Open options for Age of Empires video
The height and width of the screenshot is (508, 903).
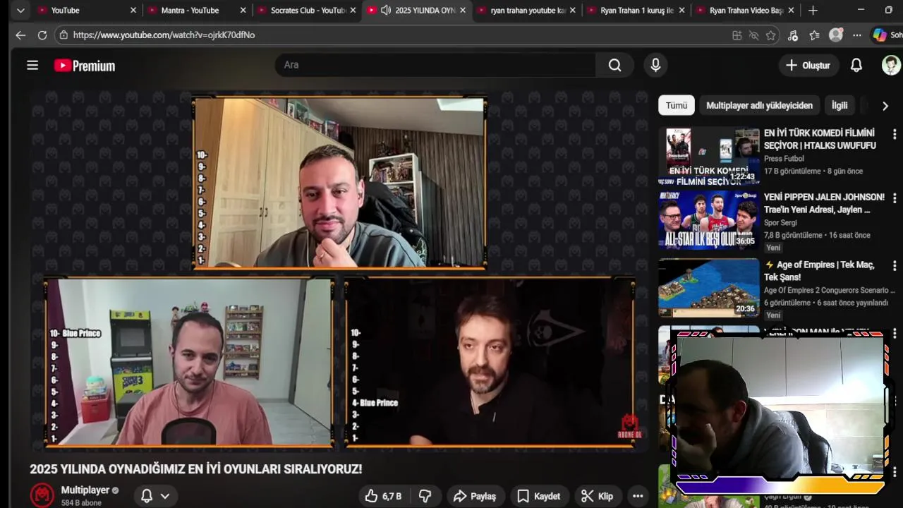[895, 266]
